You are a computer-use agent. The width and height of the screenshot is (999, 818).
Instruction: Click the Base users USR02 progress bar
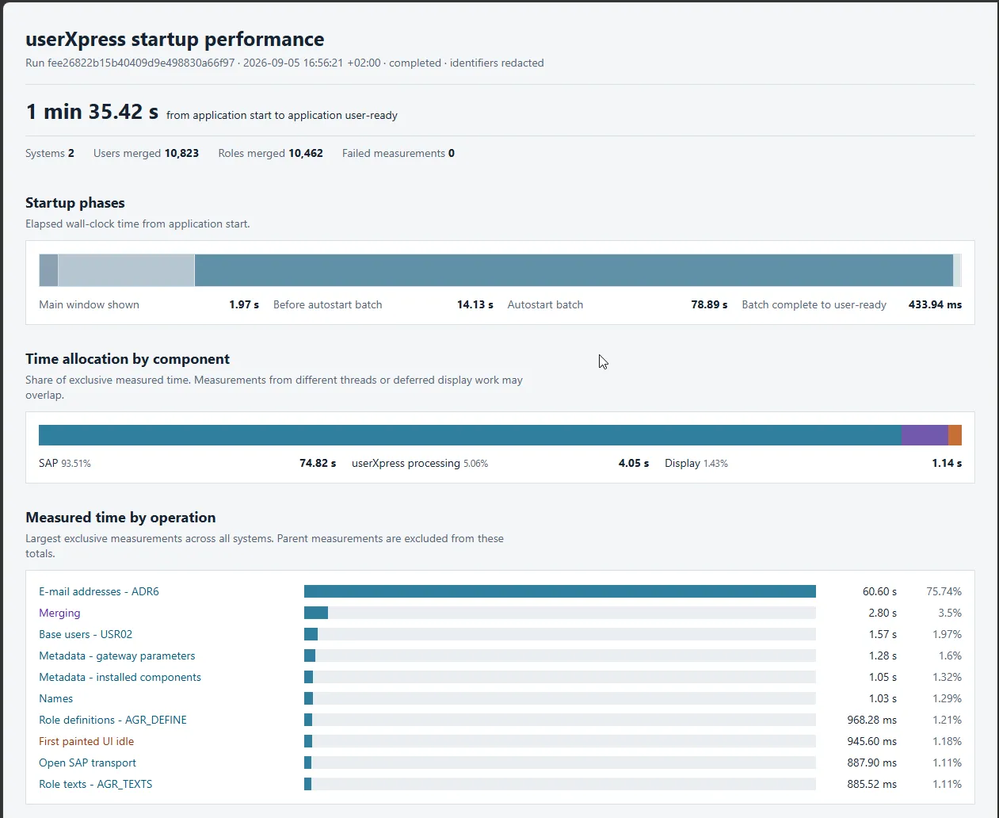(560, 634)
